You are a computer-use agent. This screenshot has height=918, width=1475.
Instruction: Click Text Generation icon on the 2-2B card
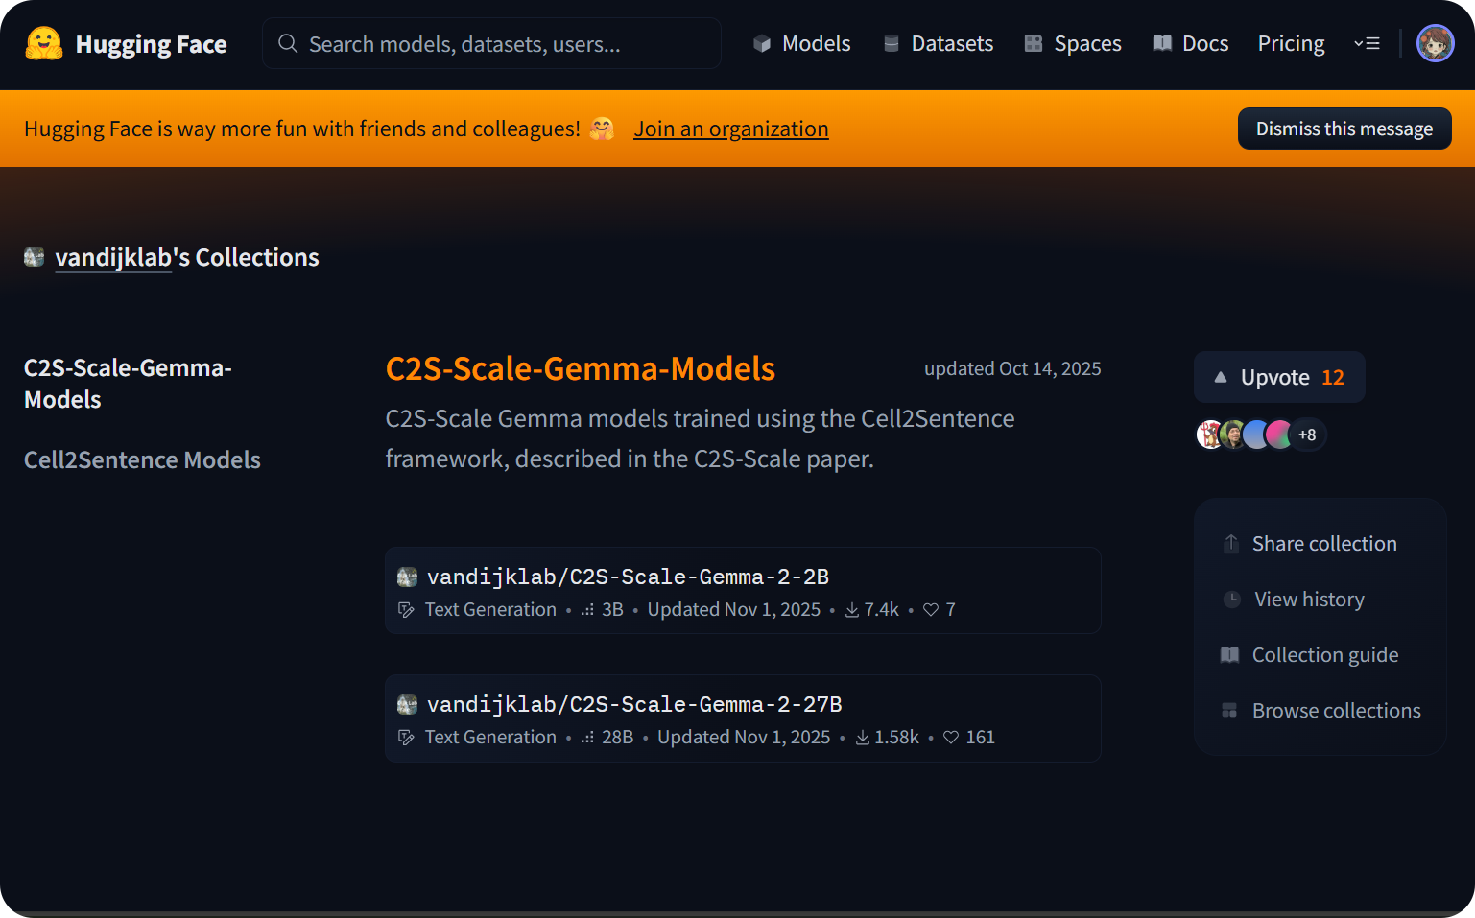[407, 610]
